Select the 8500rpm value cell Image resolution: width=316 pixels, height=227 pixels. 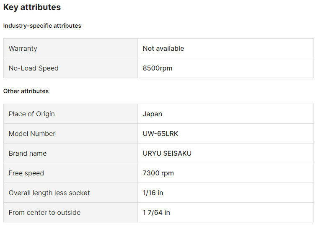point(158,68)
